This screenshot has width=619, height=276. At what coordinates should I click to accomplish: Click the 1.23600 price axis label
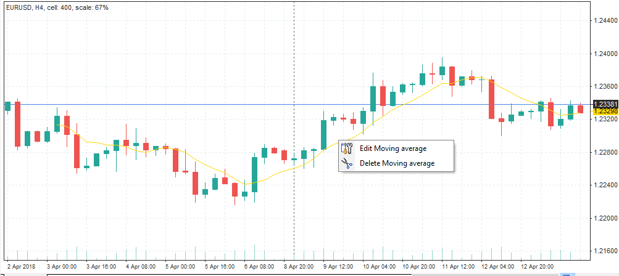605,86
